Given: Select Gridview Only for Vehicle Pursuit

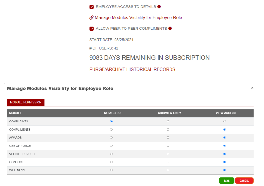Looking at the screenshot, I should click(x=168, y=154).
